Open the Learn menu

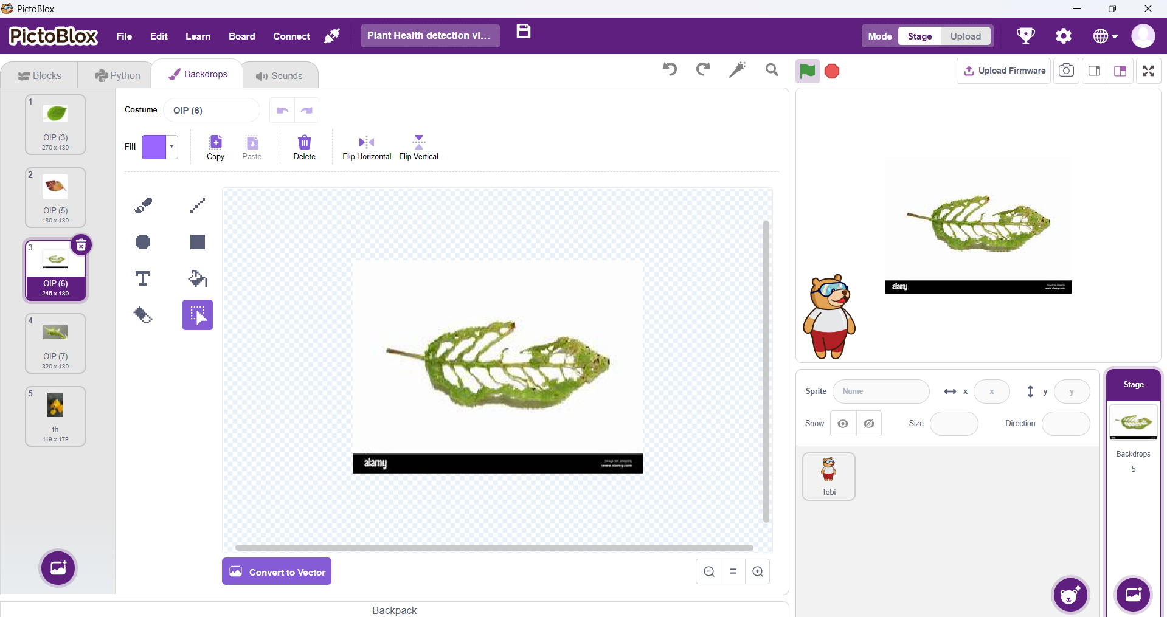[198, 36]
